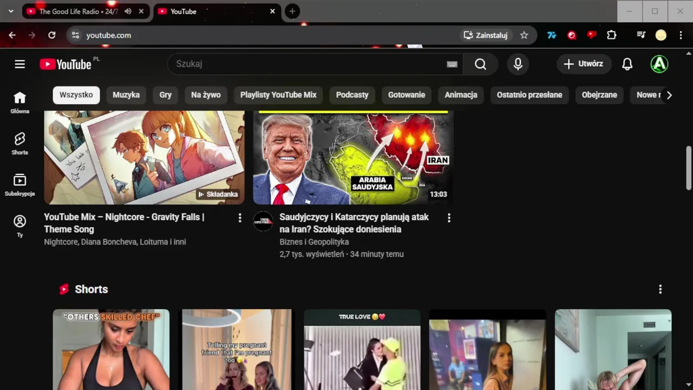Click the Biznes i Geopolityka channel avatar

[263, 221]
